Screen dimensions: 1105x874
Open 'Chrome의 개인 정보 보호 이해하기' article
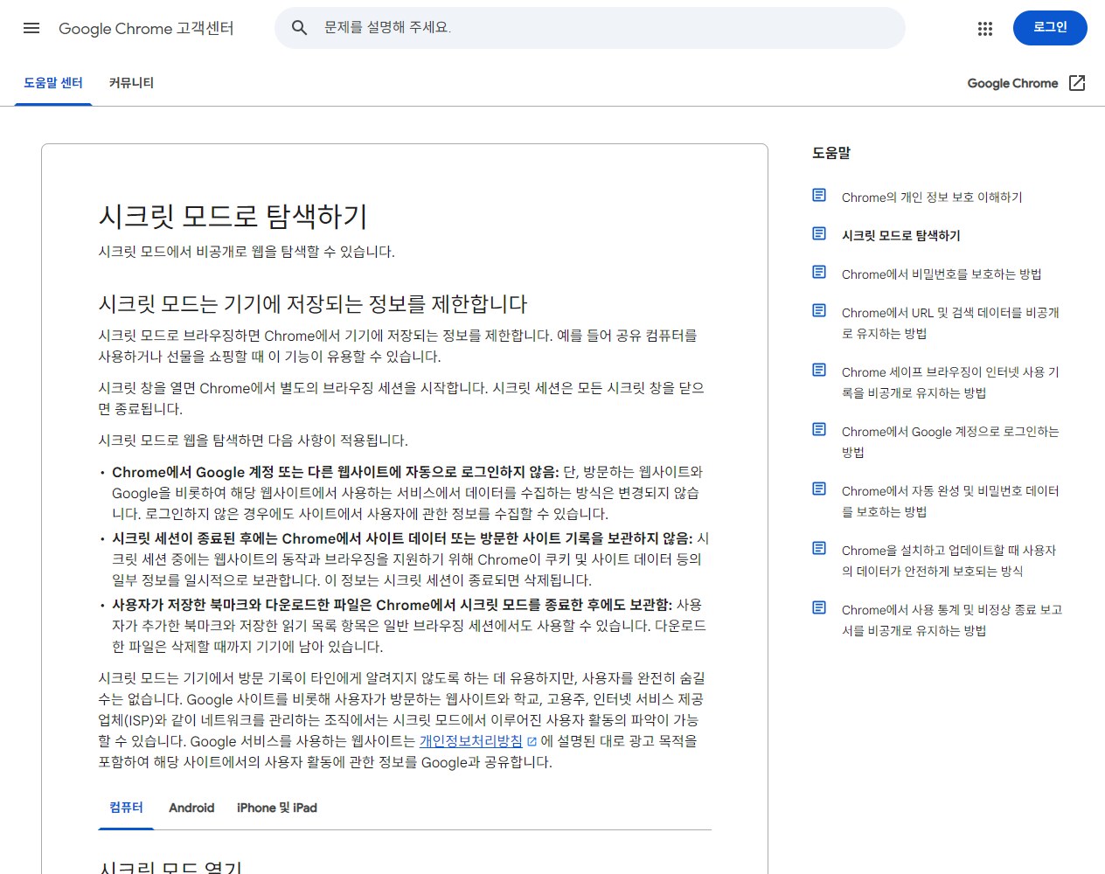pos(932,198)
